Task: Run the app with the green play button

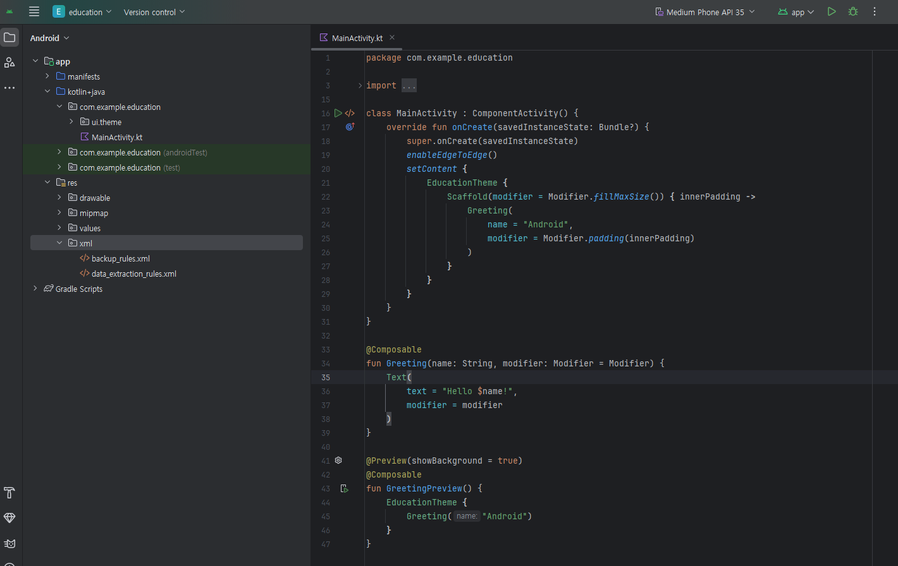Action: point(832,11)
